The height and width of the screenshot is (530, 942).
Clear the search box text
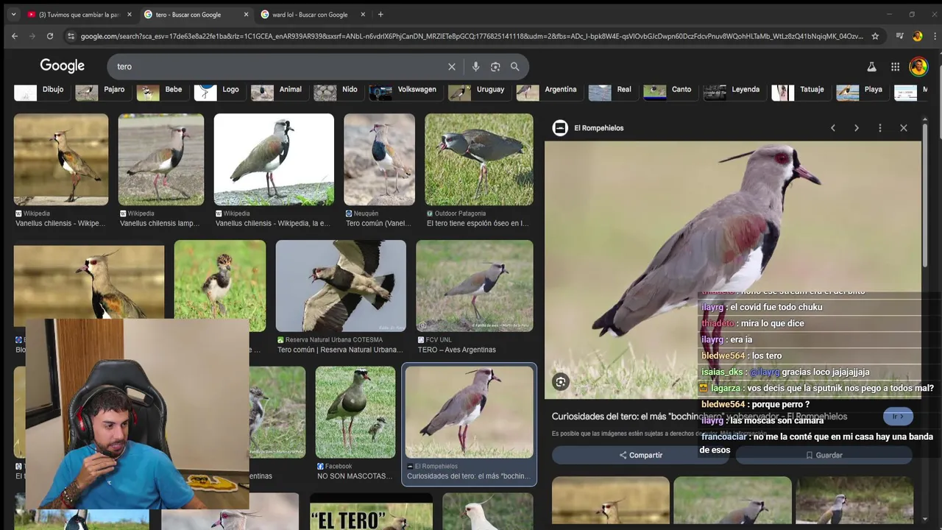[452, 66]
